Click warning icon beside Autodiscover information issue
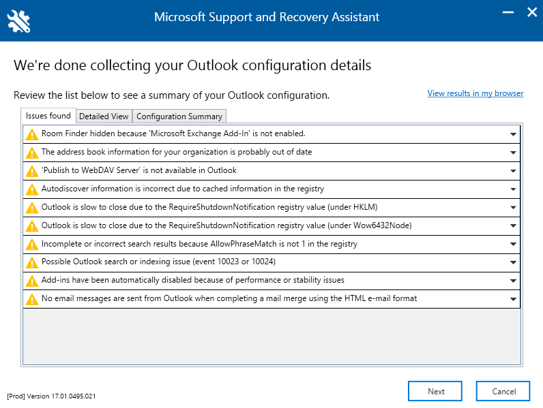543x408 pixels. coord(32,189)
